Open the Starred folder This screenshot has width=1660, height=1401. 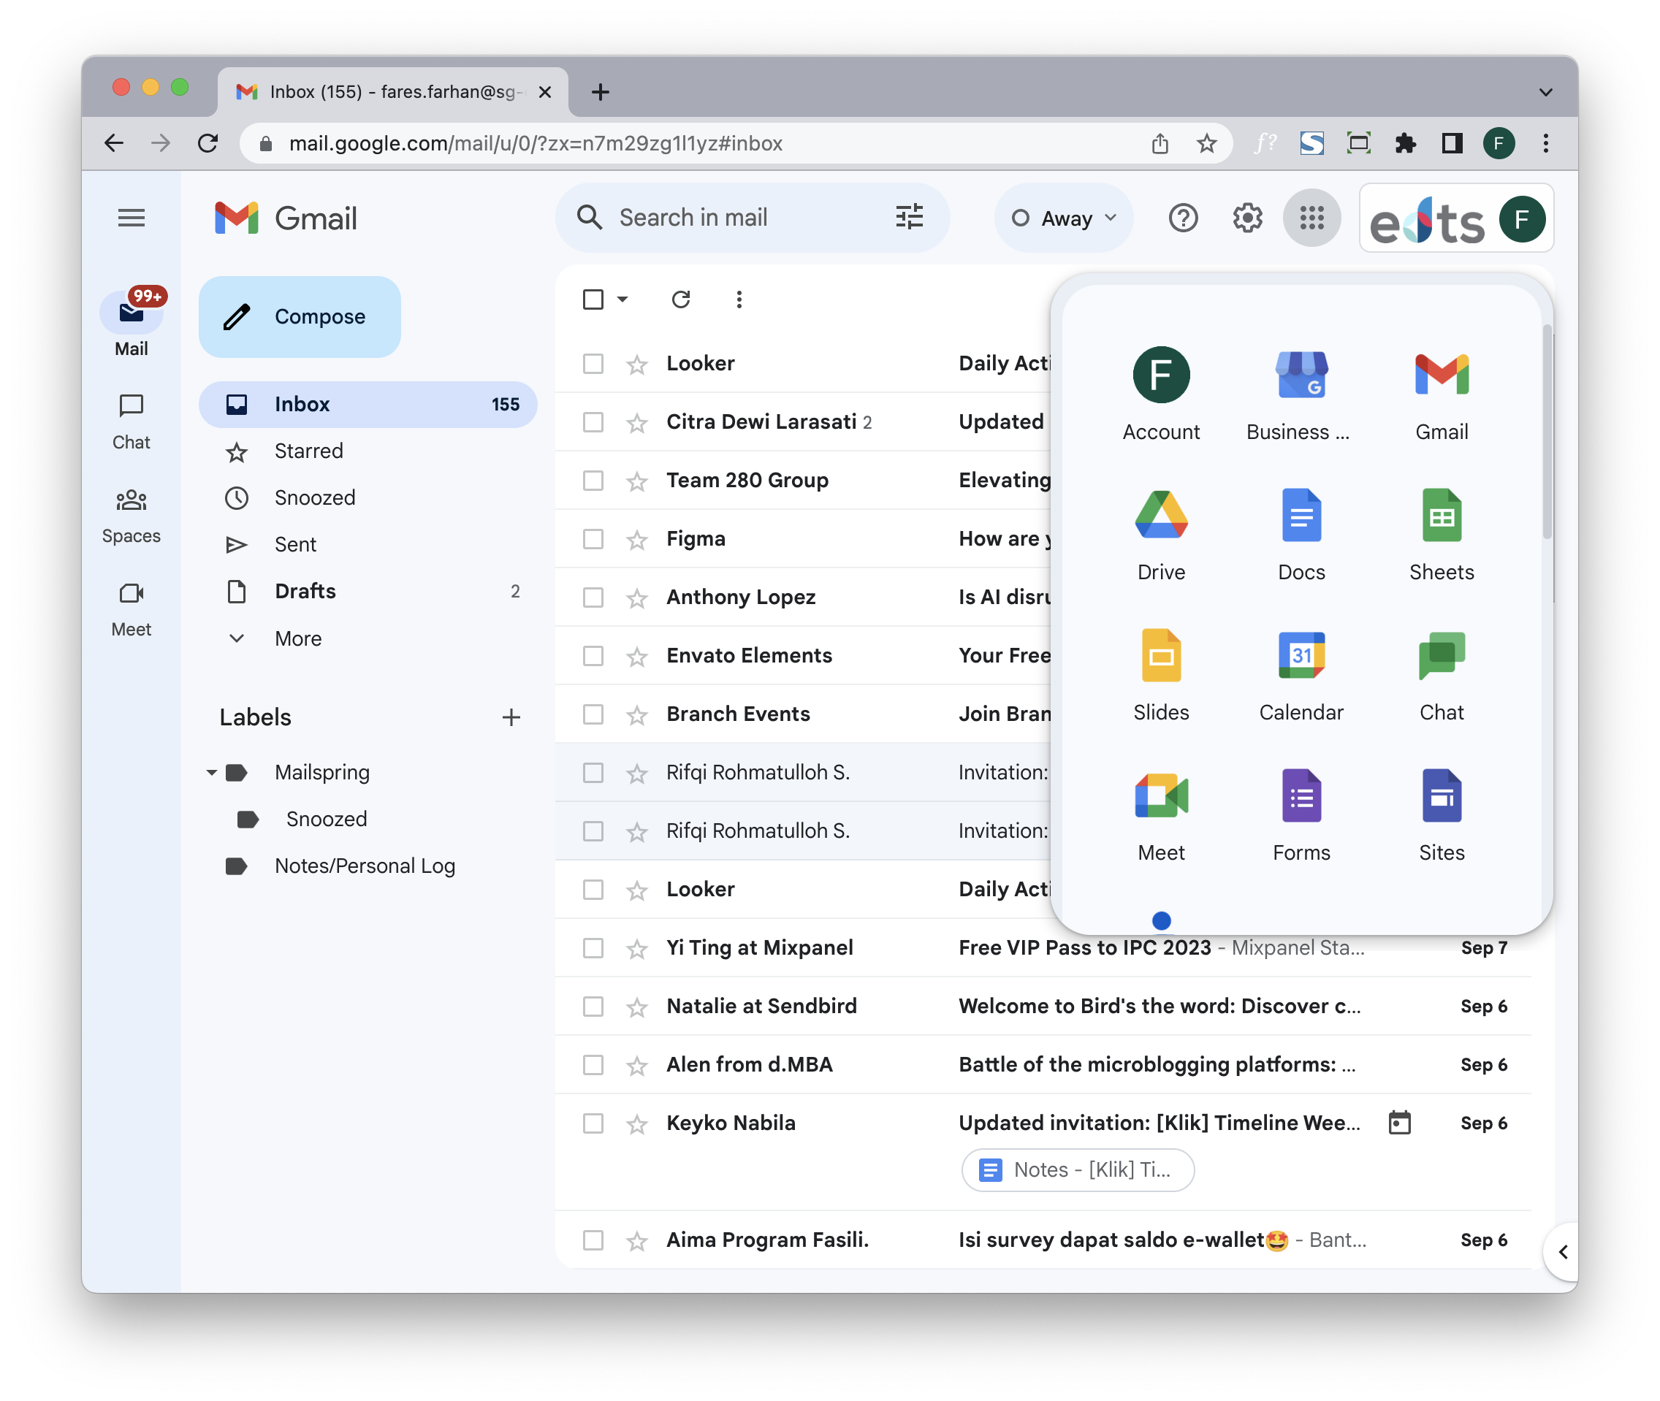point(308,451)
